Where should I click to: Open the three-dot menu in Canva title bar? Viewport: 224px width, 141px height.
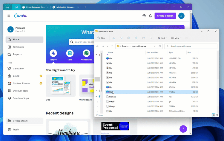(x=7, y=7)
